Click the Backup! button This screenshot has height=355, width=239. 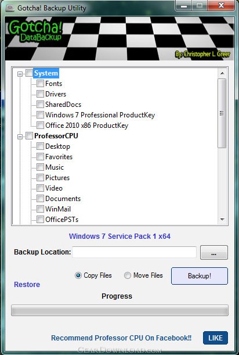pos(200,276)
